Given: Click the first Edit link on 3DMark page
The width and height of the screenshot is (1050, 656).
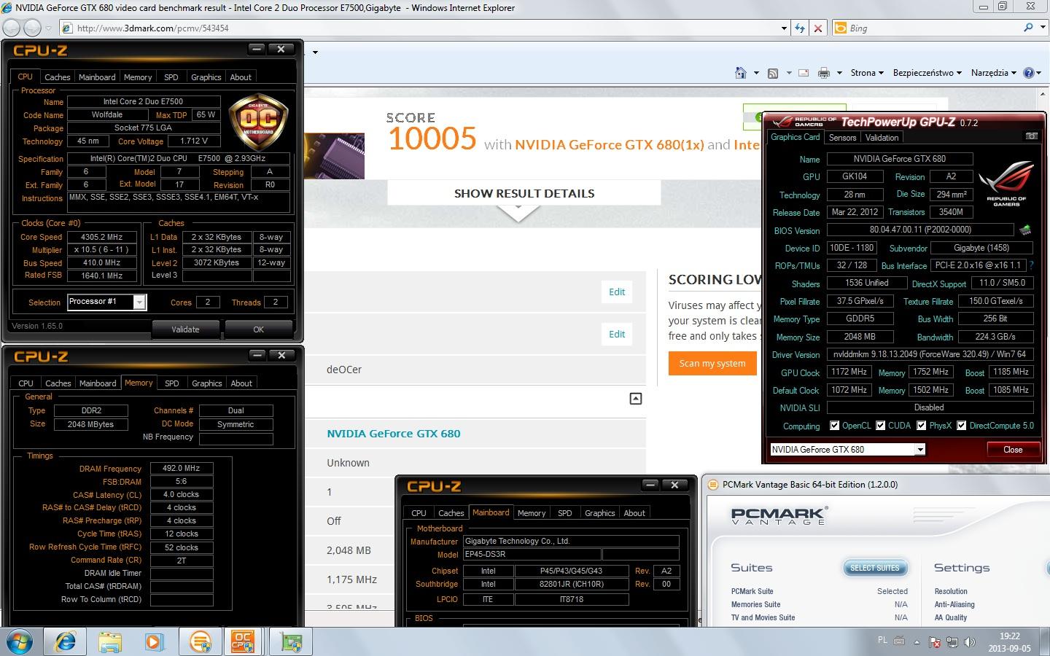Looking at the screenshot, I should [x=617, y=292].
